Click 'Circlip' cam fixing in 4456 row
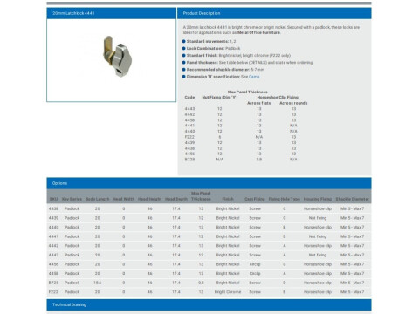419x314 pixels. [255, 264]
